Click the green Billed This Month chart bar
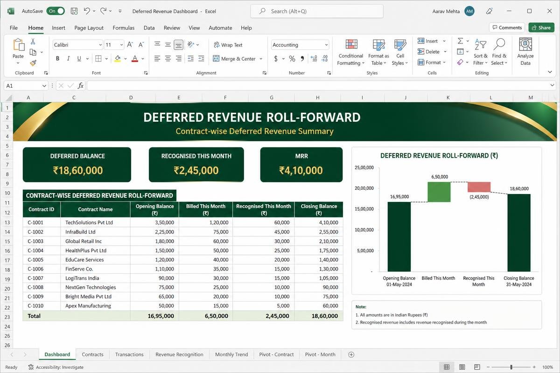Screen dimensions: 560x373 coord(439,192)
